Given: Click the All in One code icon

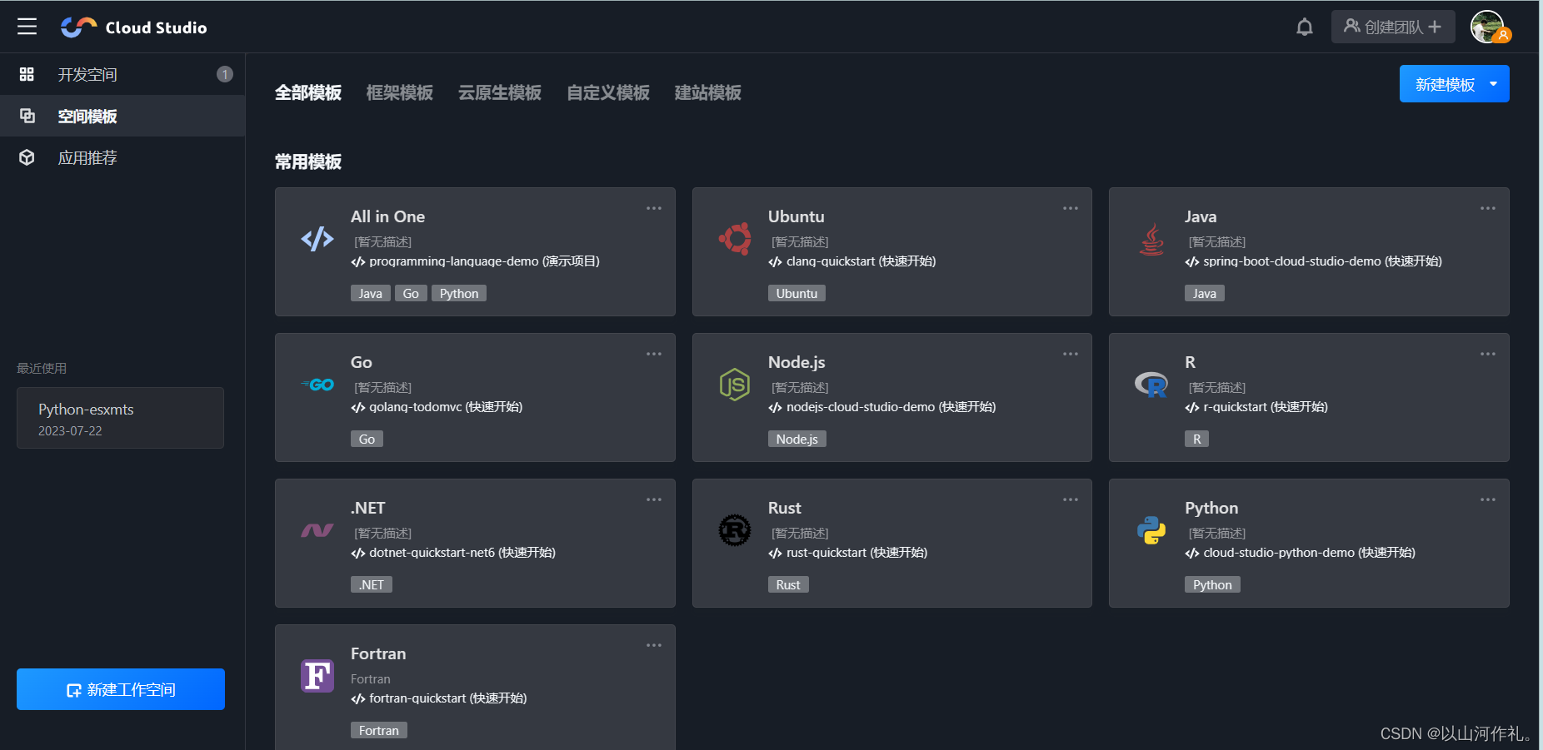Looking at the screenshot, I should point(317,240).
